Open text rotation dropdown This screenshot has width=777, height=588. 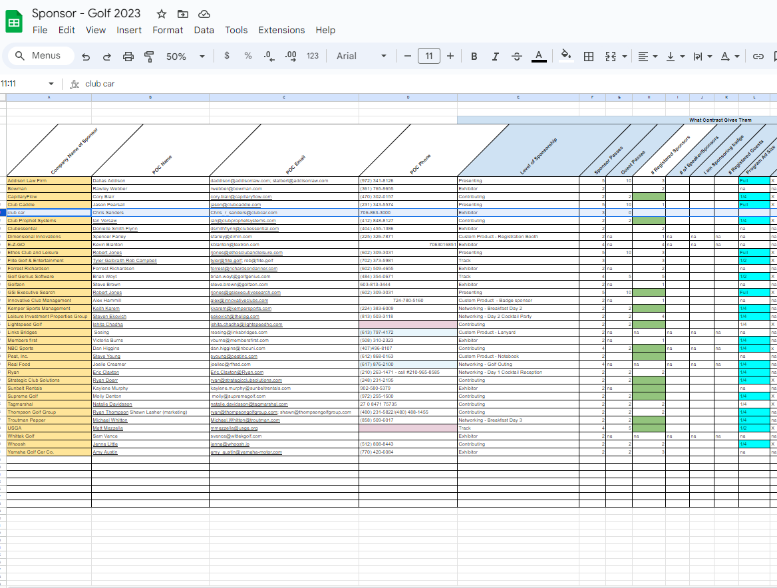[729, 57]
